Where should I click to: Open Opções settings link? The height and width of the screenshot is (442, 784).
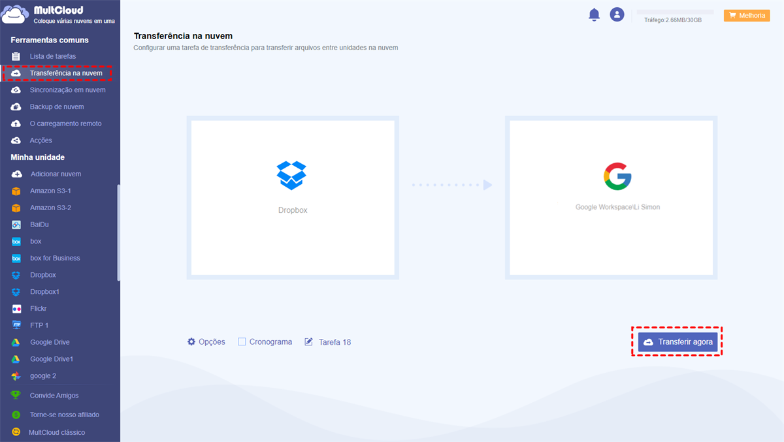[212, 341]
